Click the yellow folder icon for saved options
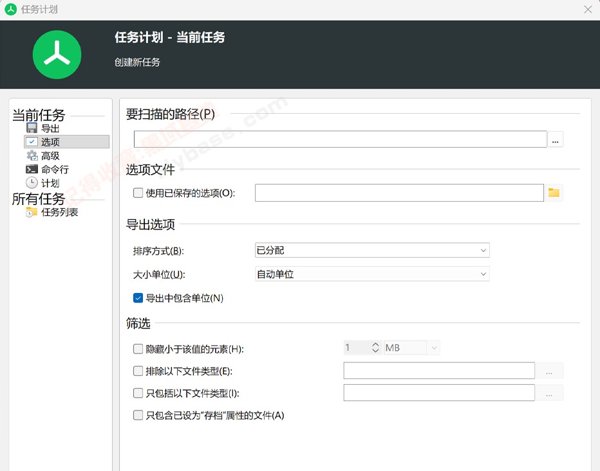This screenshot has width=600, height=471. pos(554,193)
